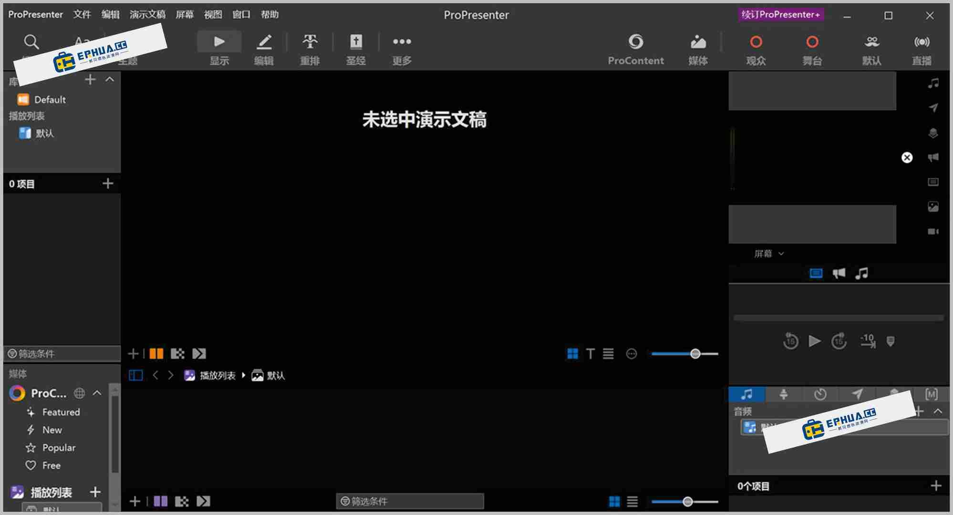Clear the announcements layer megaphone icon
This screenshot has width=953, height=515.
click(x=933, y=157)
